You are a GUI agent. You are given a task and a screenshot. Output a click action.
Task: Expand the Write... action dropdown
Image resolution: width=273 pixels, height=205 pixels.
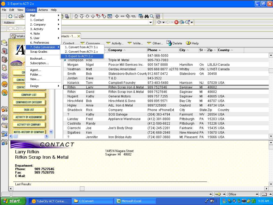[135, 43]
